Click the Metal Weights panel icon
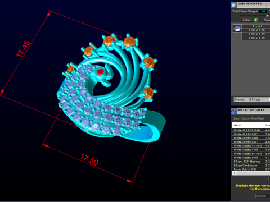This screenshot has height=202, width=270. (x=233, y=111)
